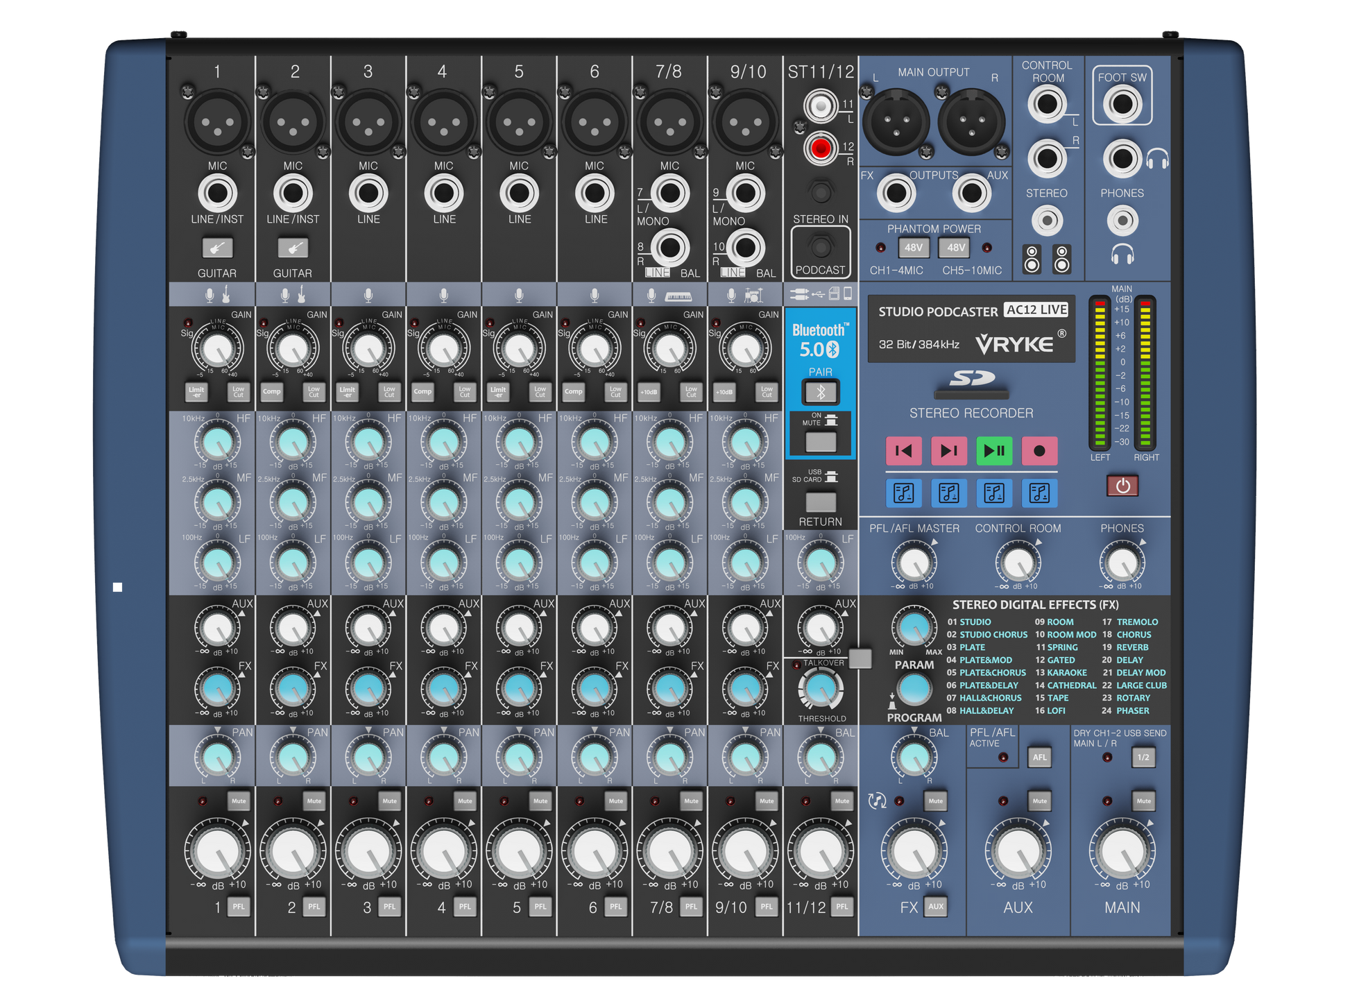1350x1008 pixels.
Task: Trigger the third blue music sample pad
Action: [x=994, y=493]
